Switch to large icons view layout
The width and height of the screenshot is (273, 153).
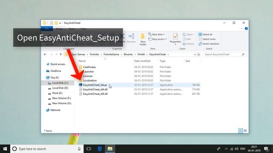[x=246, y=131]
